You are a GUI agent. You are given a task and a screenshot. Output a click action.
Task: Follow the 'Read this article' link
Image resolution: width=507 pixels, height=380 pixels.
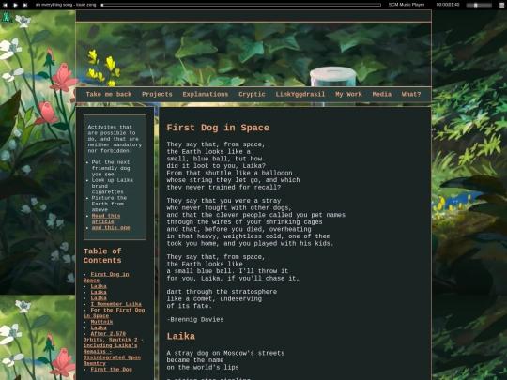click(106, 219)
